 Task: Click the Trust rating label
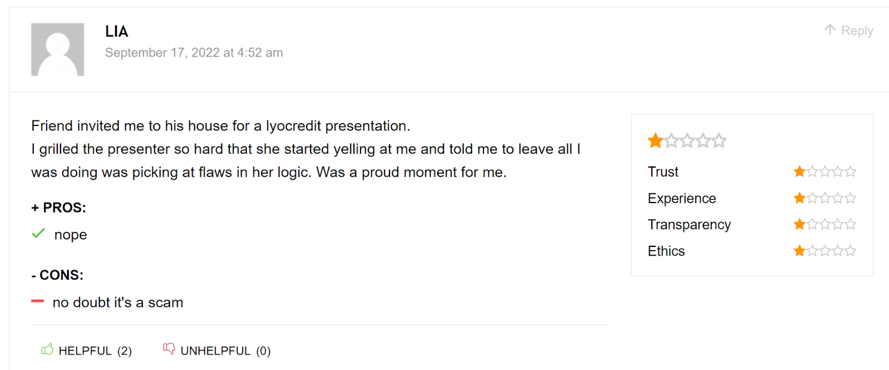click(x=663, y=172)
